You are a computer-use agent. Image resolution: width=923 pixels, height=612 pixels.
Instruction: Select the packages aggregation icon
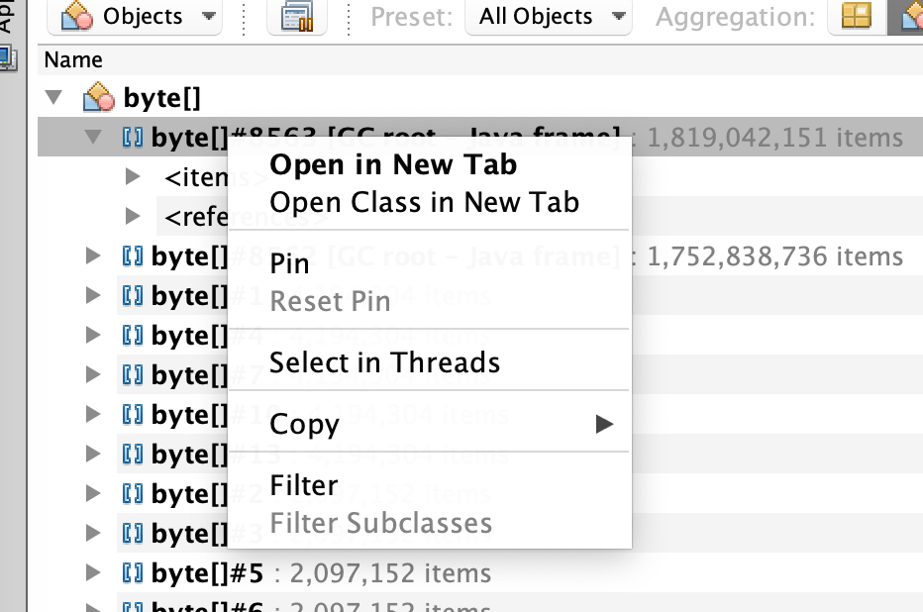[x=856, y=17]
